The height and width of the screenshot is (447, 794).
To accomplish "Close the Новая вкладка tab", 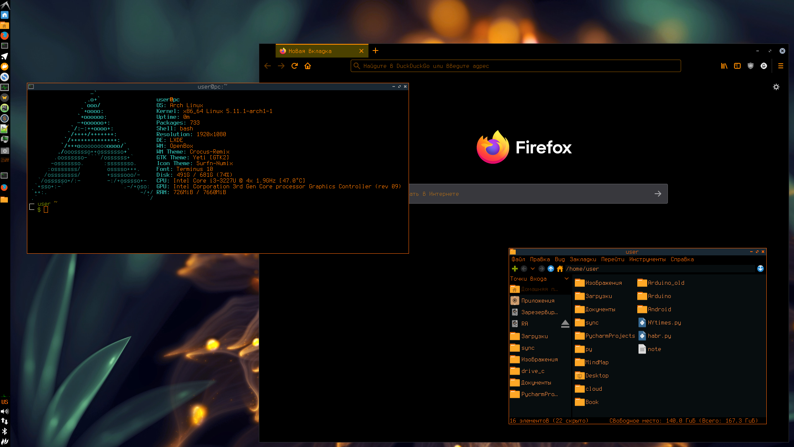I will point(361,51).
